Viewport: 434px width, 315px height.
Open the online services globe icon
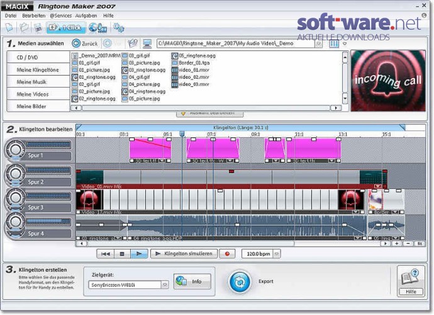tap(97, 28)
